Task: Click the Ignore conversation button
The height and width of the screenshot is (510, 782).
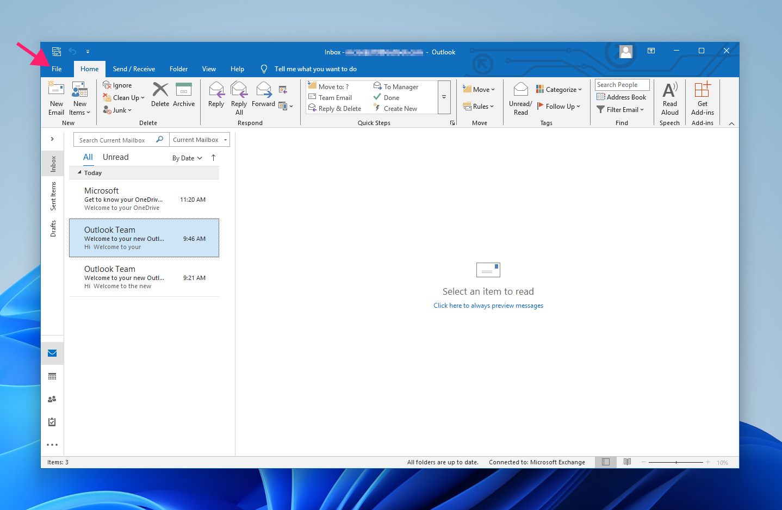Action: click(117, 85)
